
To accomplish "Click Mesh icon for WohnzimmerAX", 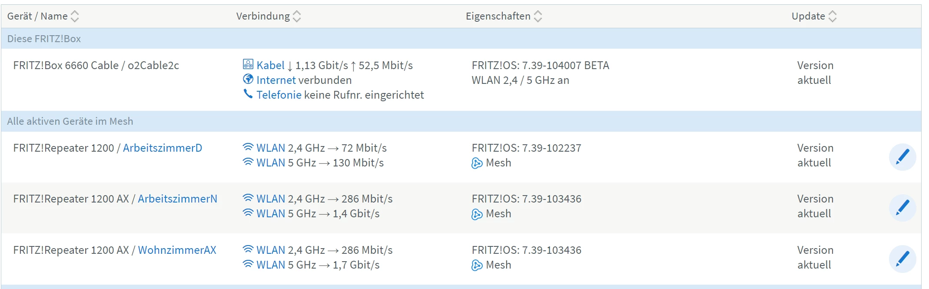I will pos(477,265).
